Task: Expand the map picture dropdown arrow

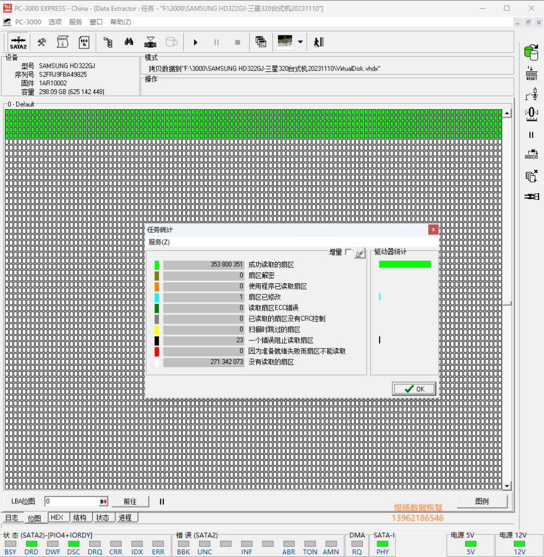Action: click(300, 42)
